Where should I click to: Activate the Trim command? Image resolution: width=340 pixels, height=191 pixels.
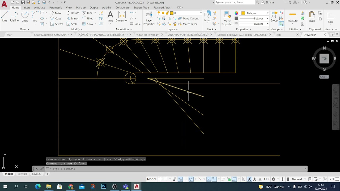(x=87, y=13)
